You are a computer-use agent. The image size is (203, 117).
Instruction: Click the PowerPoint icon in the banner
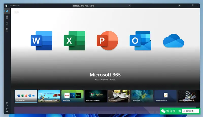pyautogui.click(x=107, y=41)
